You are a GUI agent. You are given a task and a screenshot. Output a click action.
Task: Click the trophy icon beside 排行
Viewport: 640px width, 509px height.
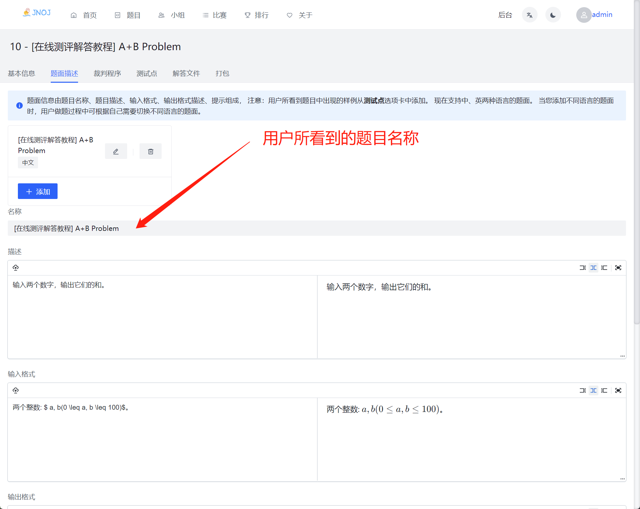(248, 15)
